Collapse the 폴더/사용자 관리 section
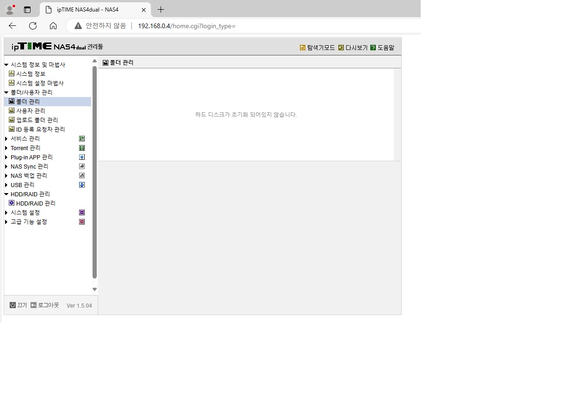The image size is (573, 400). click(x=6, y=92)
